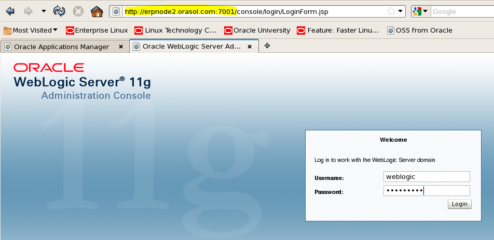Go back using the back arrow

[10, 11]
